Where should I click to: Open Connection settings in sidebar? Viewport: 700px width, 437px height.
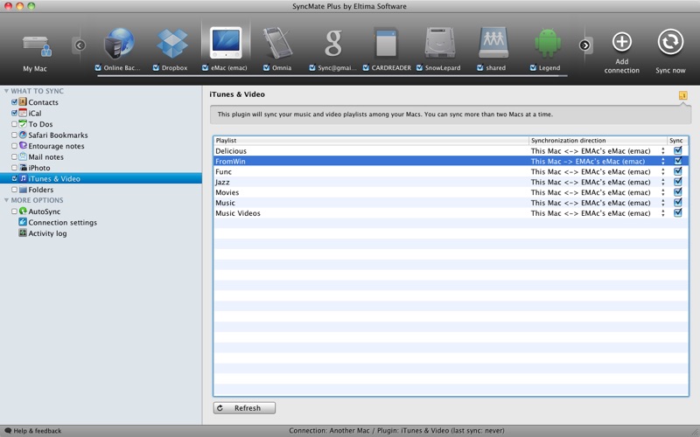coord(62,222)
